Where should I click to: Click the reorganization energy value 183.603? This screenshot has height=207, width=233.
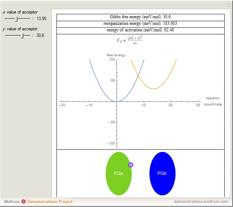(x=170, y=23)
